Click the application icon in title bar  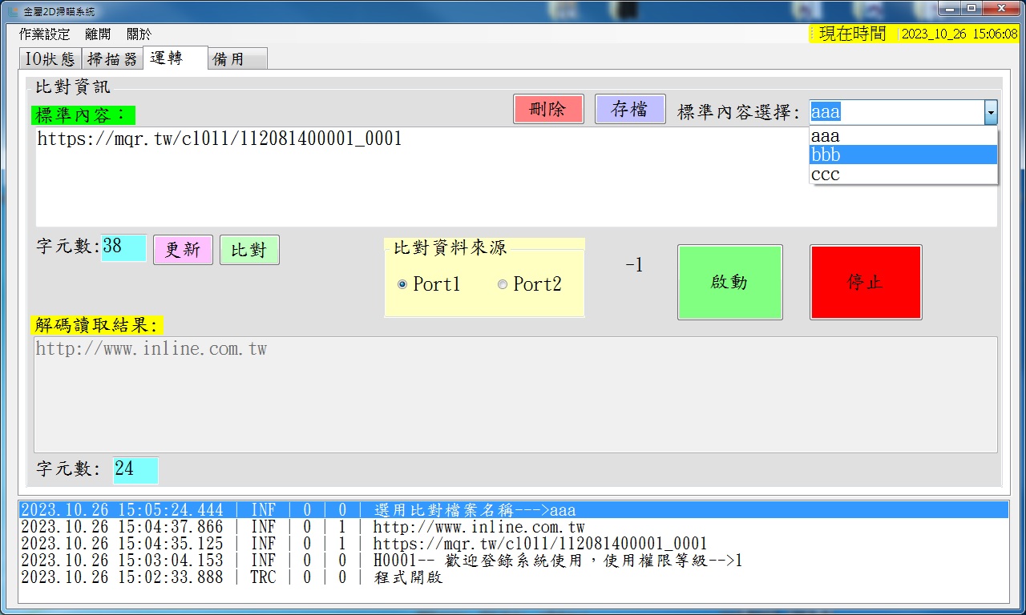tap(12, 12)
